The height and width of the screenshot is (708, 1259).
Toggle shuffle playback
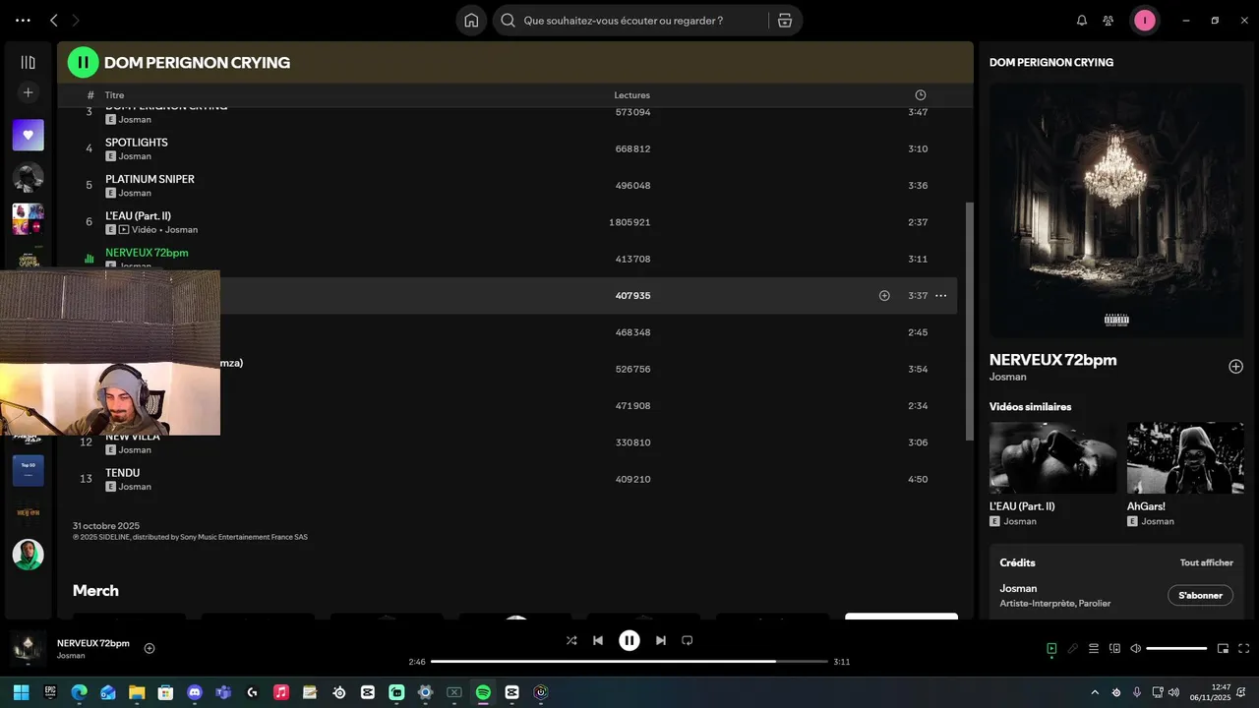(571, 640)
